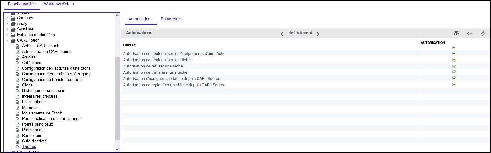Switch to Workflow d'états tab
The image size is (491, 153).
point(59,4)
